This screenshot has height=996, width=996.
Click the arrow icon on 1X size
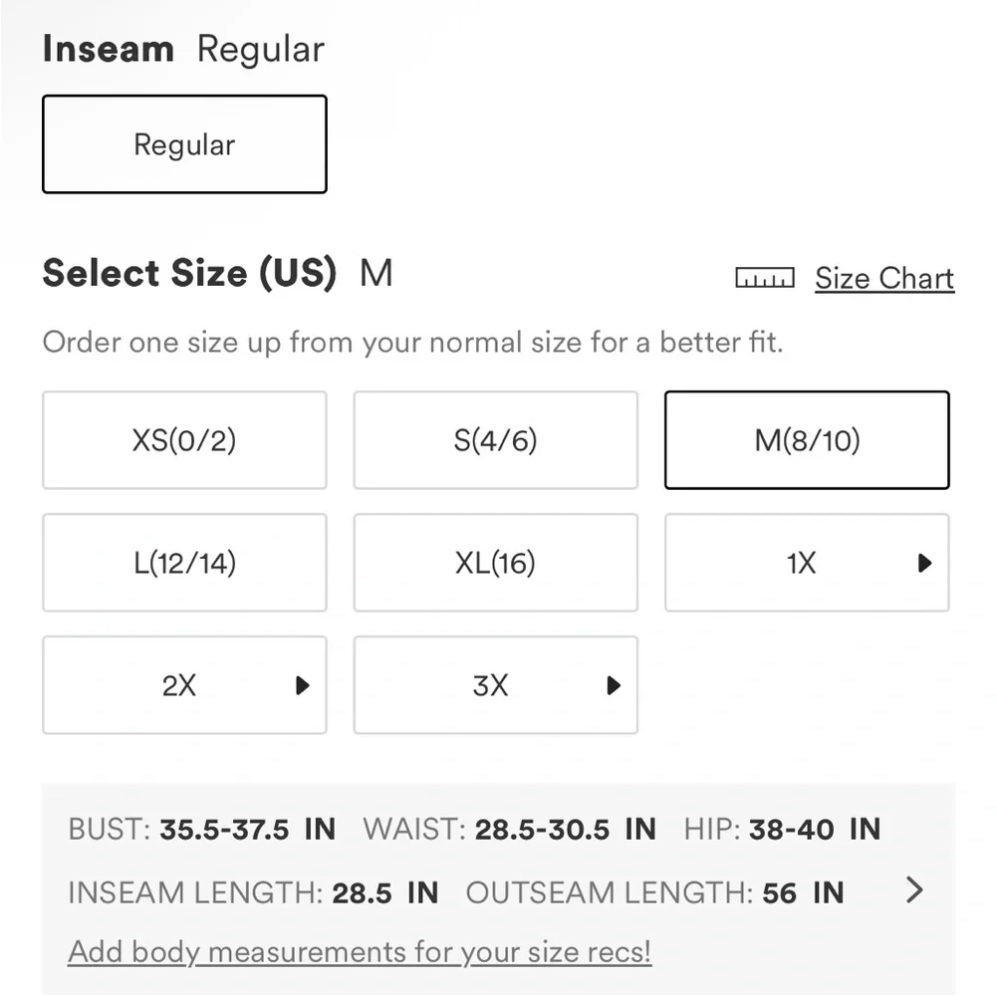924,564
